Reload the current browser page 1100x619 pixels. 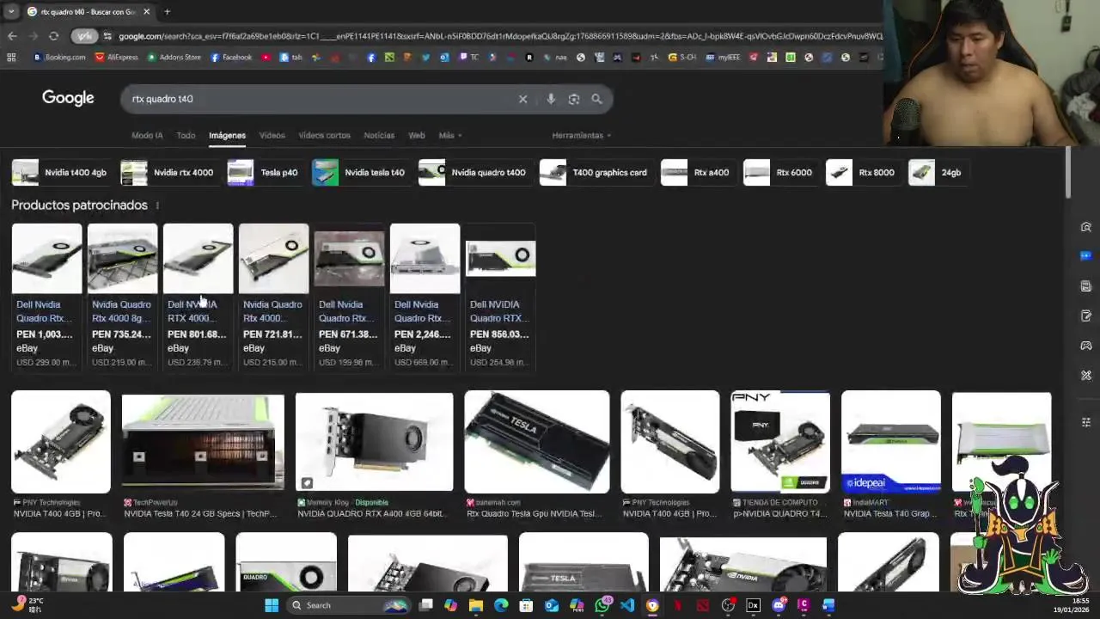[53, 36]
